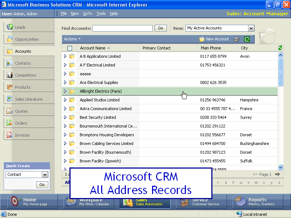Click Go to search accounts
The width and height of the screenshot is (291, 218).
[x=160, y=28]
